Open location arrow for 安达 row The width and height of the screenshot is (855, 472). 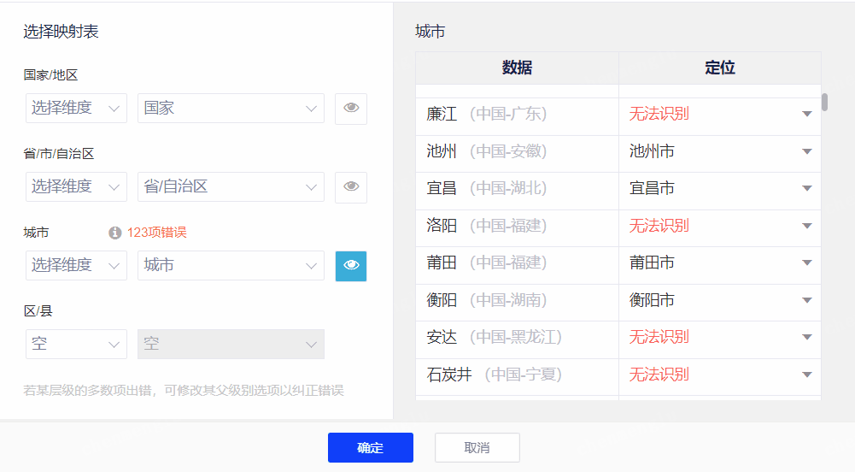click(806, 338)
